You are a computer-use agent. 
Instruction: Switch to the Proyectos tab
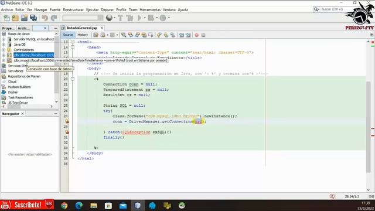point(9,28)
